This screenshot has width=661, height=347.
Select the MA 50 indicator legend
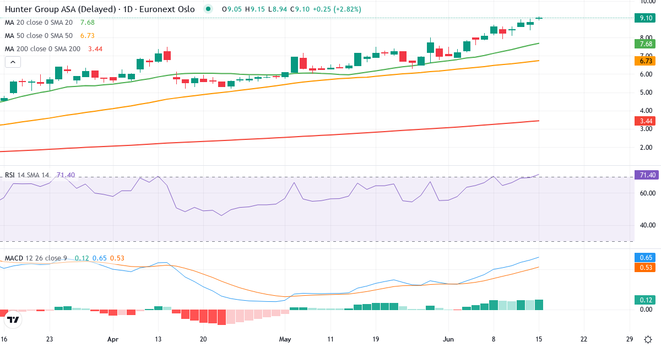[x=39, y=36]
